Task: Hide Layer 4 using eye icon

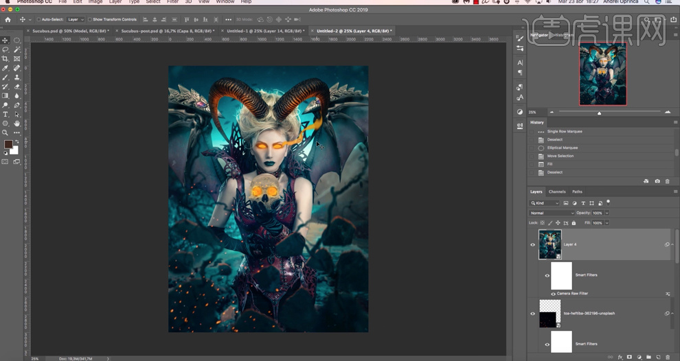Action: click(532, 244)
